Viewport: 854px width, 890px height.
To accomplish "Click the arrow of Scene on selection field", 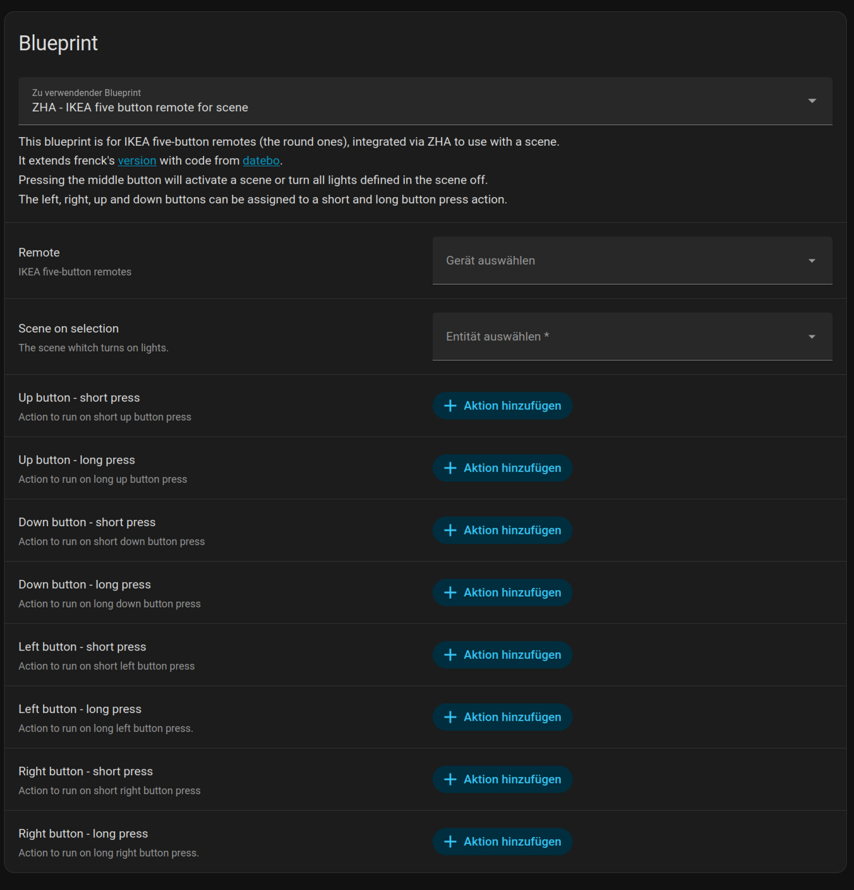I will pos(812,336).
